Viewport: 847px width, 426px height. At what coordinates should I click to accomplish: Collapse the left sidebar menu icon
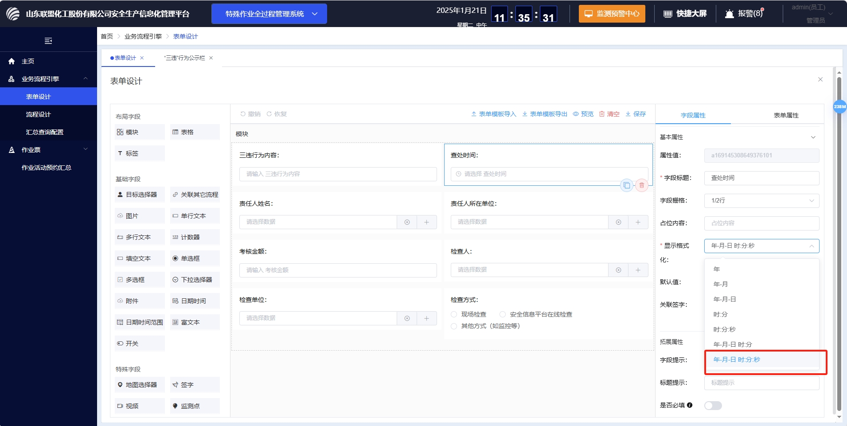coord(48,41)
